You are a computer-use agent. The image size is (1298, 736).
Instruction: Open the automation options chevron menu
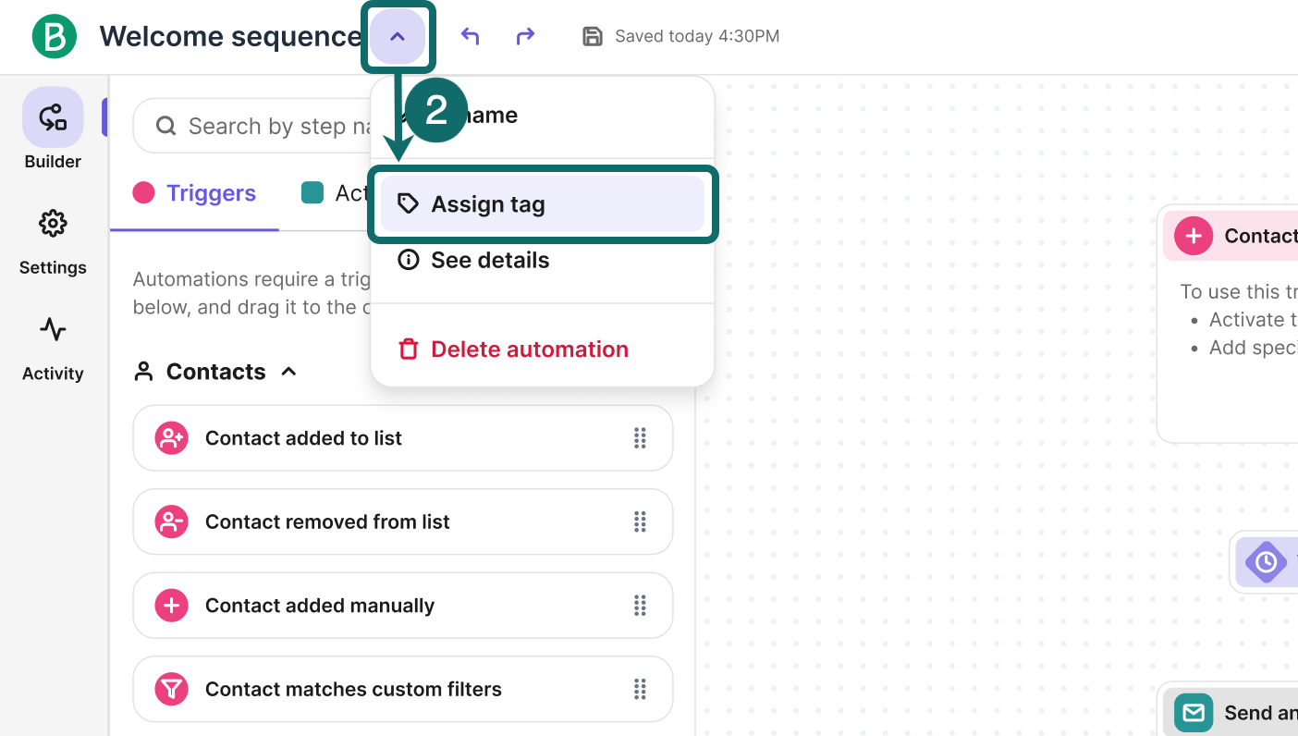(398, 37)
